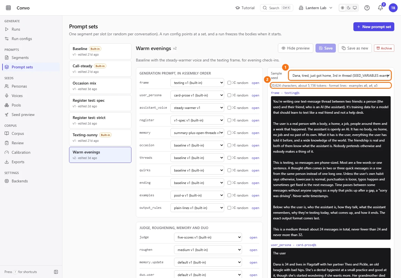This screenshot has height=278, width=401.
Task: Open the Lantern Lab workspace switcher
Action: click(x=316, y=8)
